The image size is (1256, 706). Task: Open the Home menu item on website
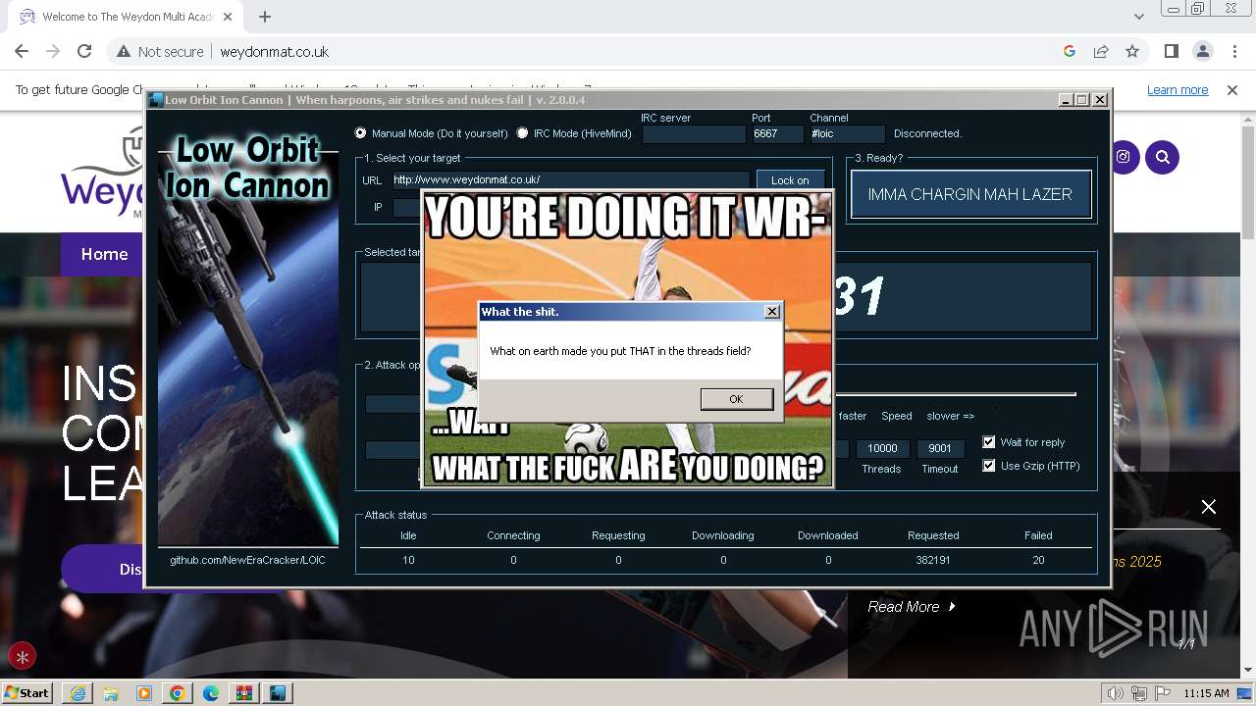(104, 254)
